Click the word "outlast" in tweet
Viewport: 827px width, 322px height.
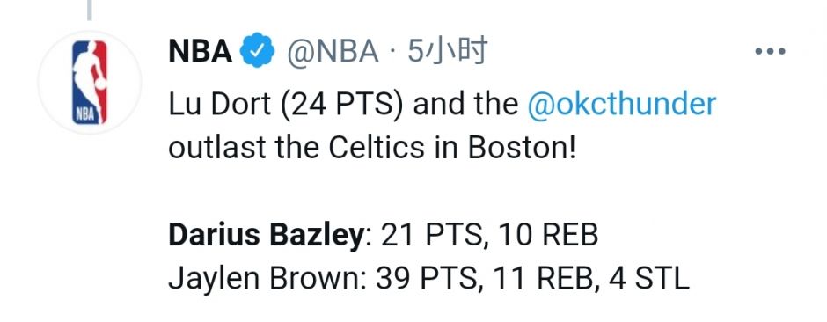coord(217,148)
